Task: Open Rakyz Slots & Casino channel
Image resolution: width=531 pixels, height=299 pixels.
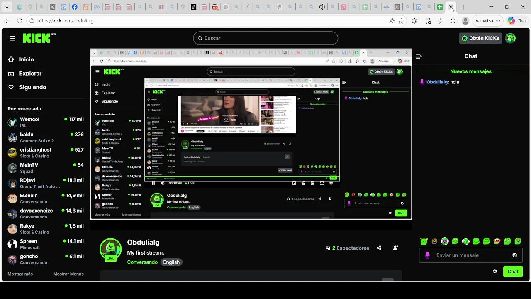Action: tap(46, 229)
